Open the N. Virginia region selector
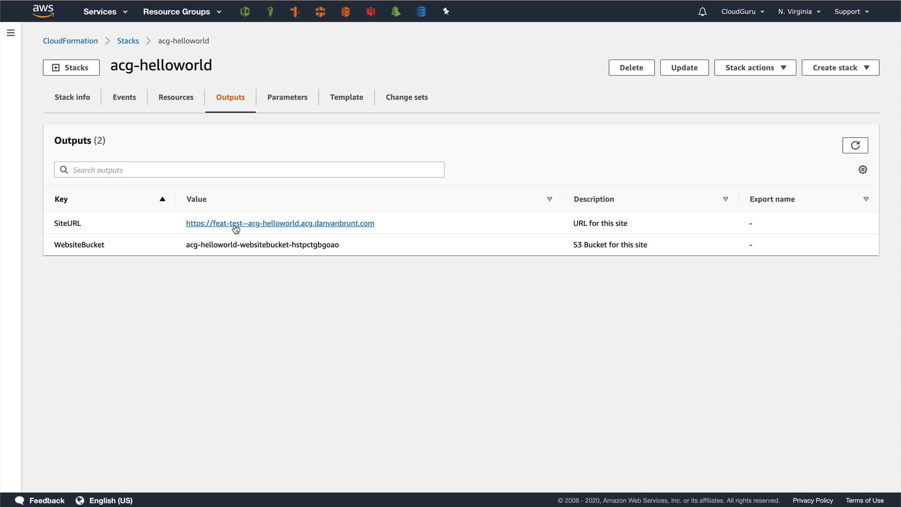901x507 pixels. [x=799, y=12]
